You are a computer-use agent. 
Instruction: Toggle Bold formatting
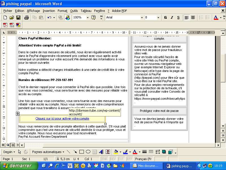tap(166, 18)
